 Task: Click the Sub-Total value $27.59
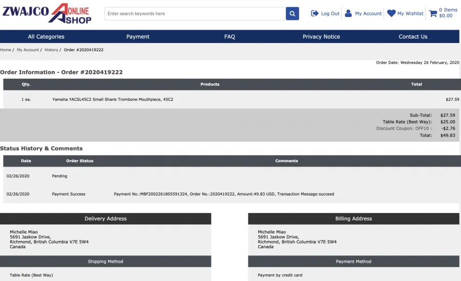point(448,115)
